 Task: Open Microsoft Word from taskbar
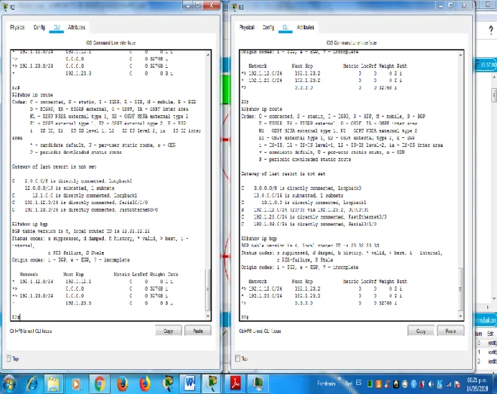click(190, 384)
